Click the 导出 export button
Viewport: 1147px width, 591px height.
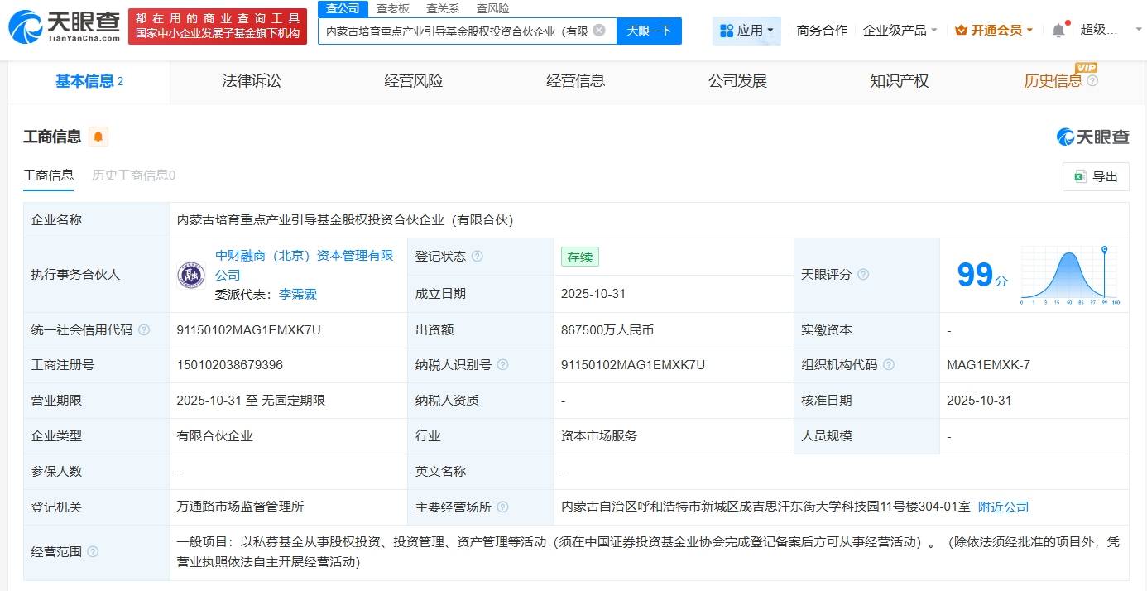(x=1096, y=176)
